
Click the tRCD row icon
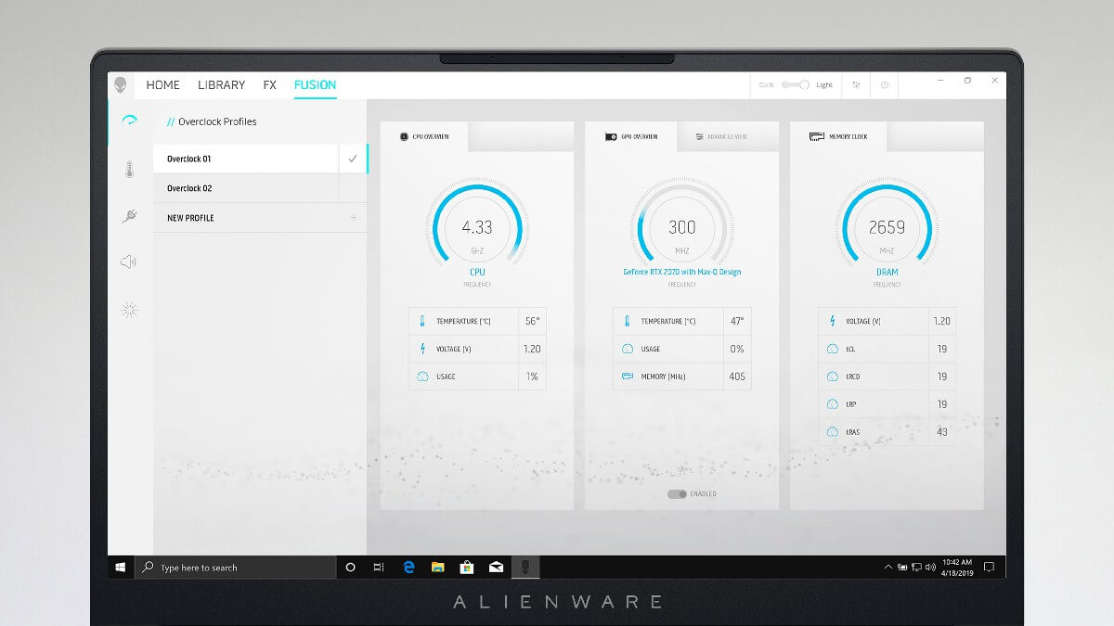tap(833, 377)
